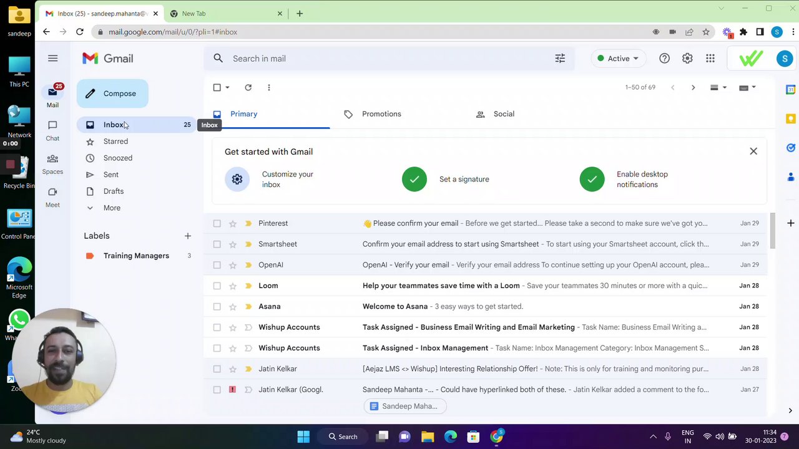This screenshot has height=449, width=799.
Task: Click the Compose button
Action: pyautogui.click(x=112, y=94)
